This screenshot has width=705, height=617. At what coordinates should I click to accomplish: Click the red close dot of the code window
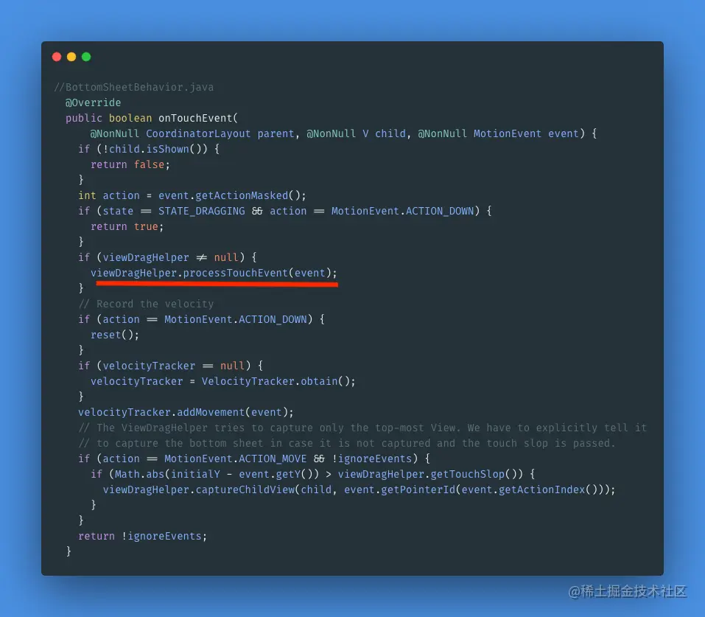tap(57, 57)
